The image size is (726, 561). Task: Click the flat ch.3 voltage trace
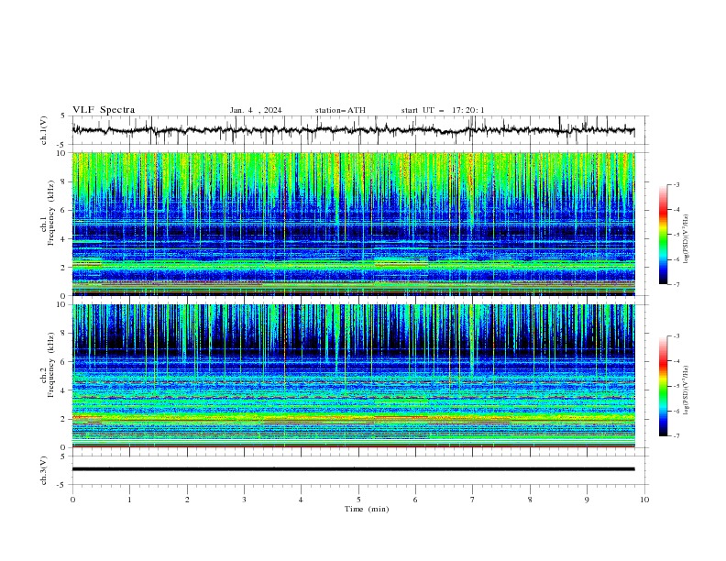353,469
